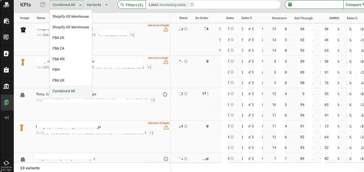Collapse the Combined All dropdown

(x=66, y=5)
